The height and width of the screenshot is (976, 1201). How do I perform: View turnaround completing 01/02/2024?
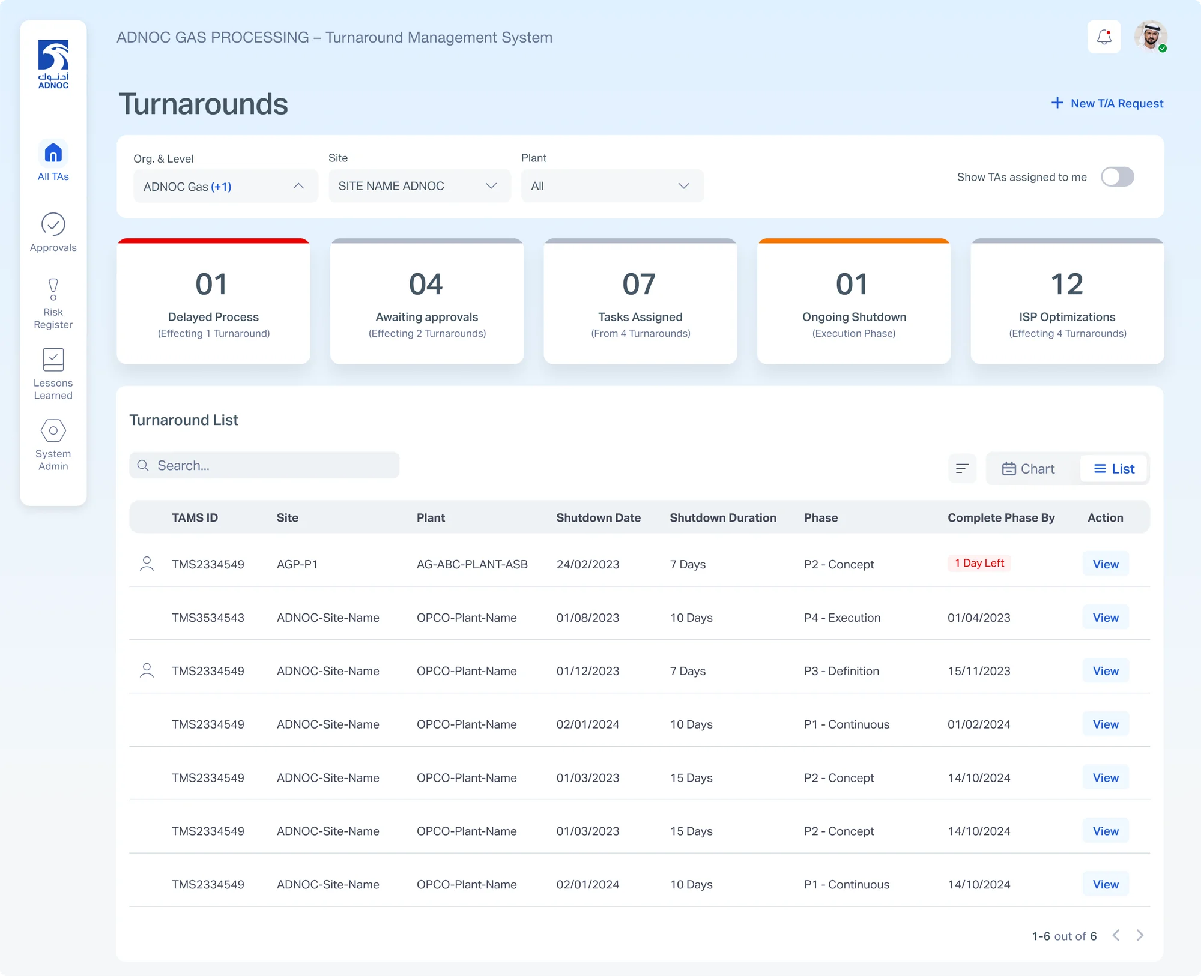(1106, 724)
